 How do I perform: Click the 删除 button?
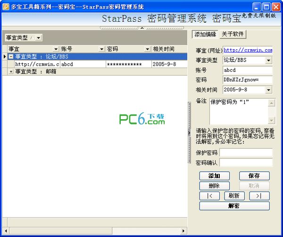[215, 186]
